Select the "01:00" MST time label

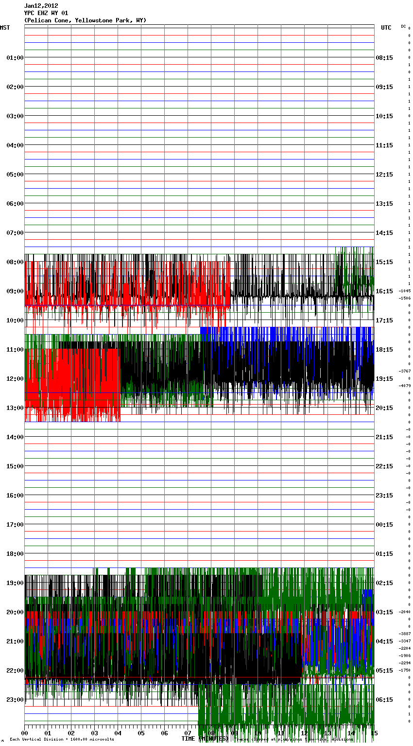pos(15,58)
